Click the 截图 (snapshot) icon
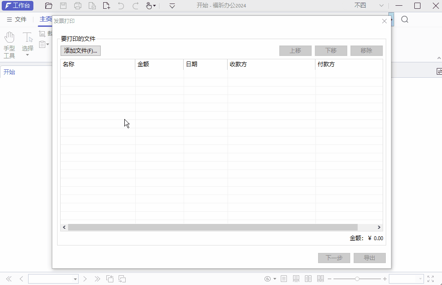442x285 pixels. click(x=42, y=33)
